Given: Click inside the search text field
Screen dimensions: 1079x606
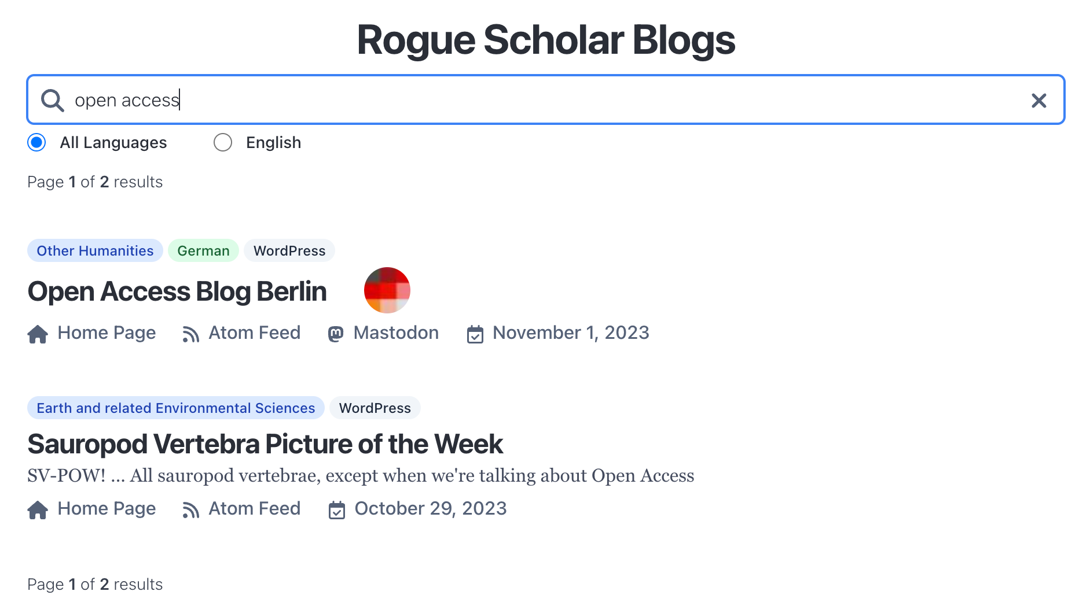Looking at the screenshot, I should 521,100.
